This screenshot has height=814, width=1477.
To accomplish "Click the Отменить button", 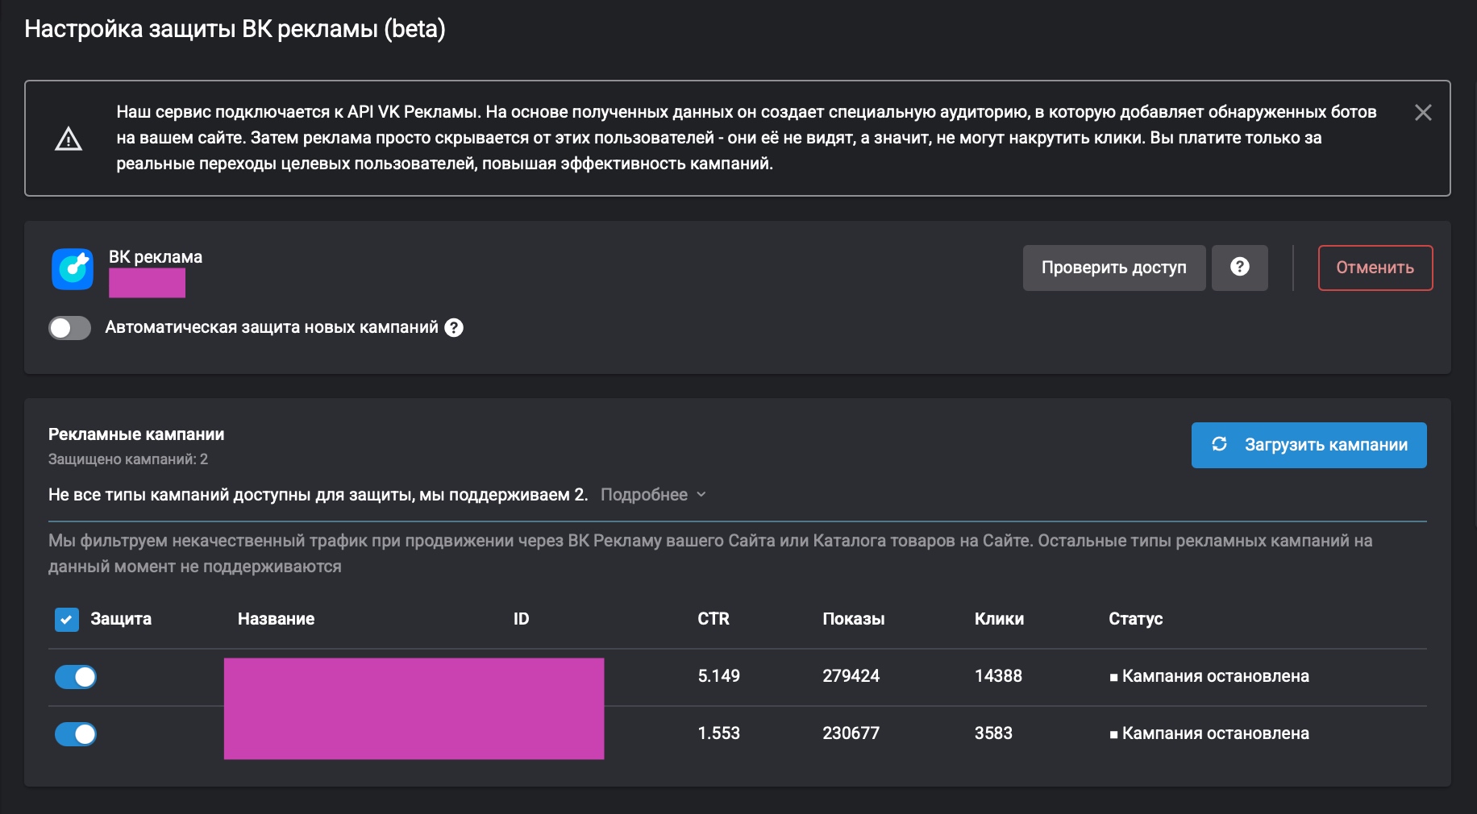I will click(x=1375, y=268).
